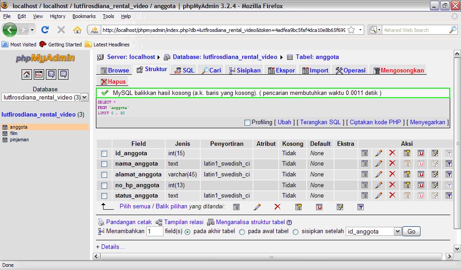Click the 'Pilih semua' link
The width and height of the screenshot is (461, 270).
135,206
